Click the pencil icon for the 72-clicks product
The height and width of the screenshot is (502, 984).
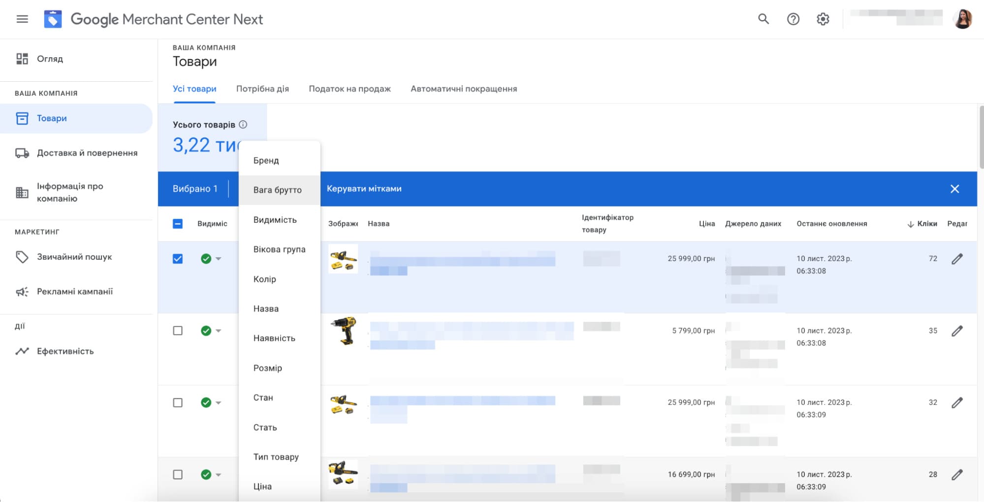tap(956, 259)
